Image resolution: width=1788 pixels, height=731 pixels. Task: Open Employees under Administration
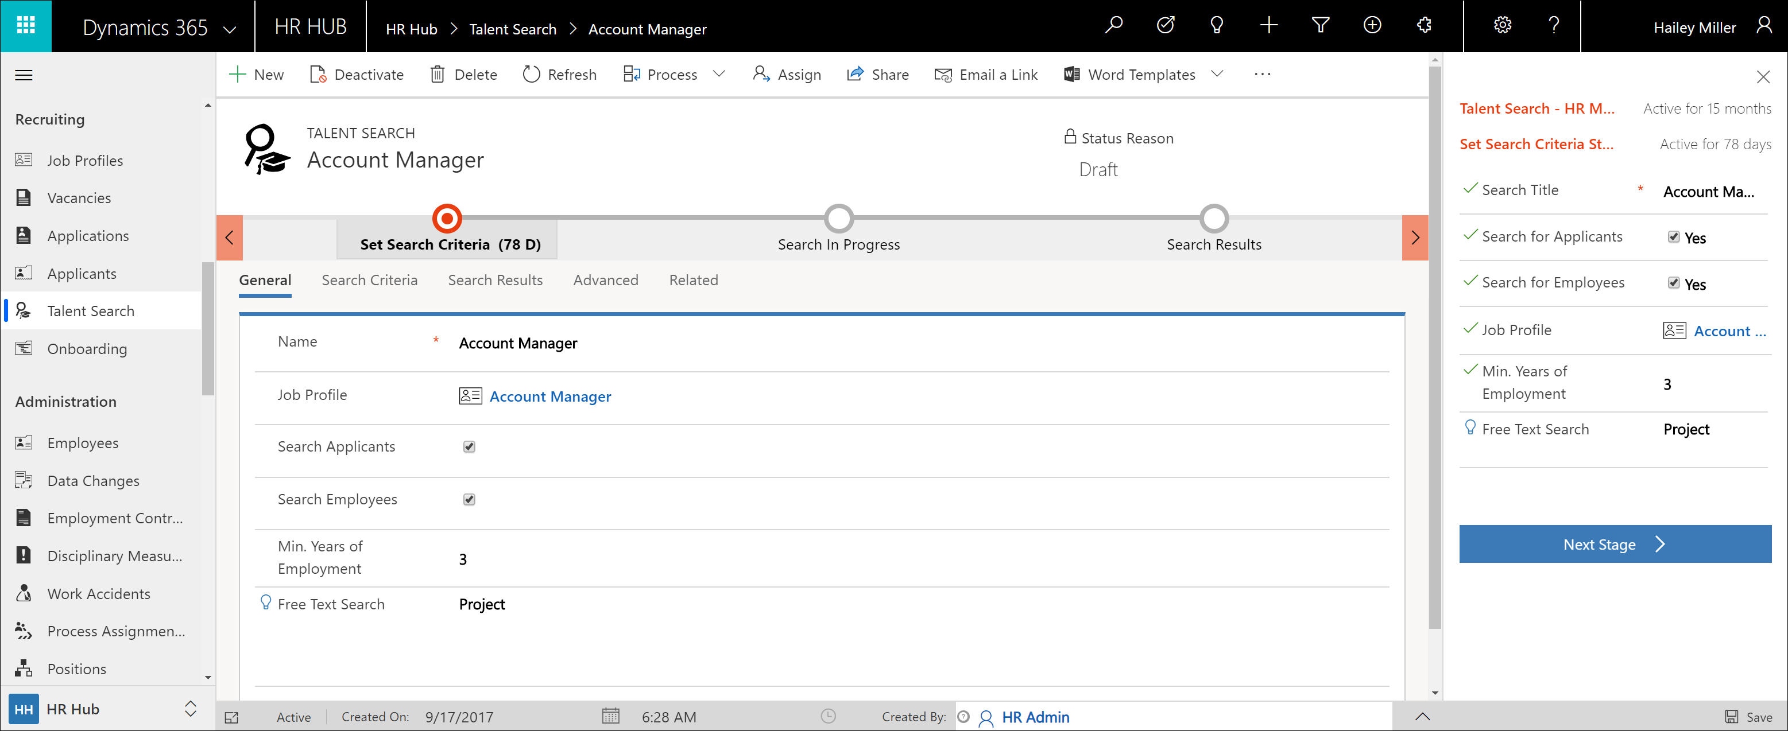pyautogui.click(x=83, y=442)
